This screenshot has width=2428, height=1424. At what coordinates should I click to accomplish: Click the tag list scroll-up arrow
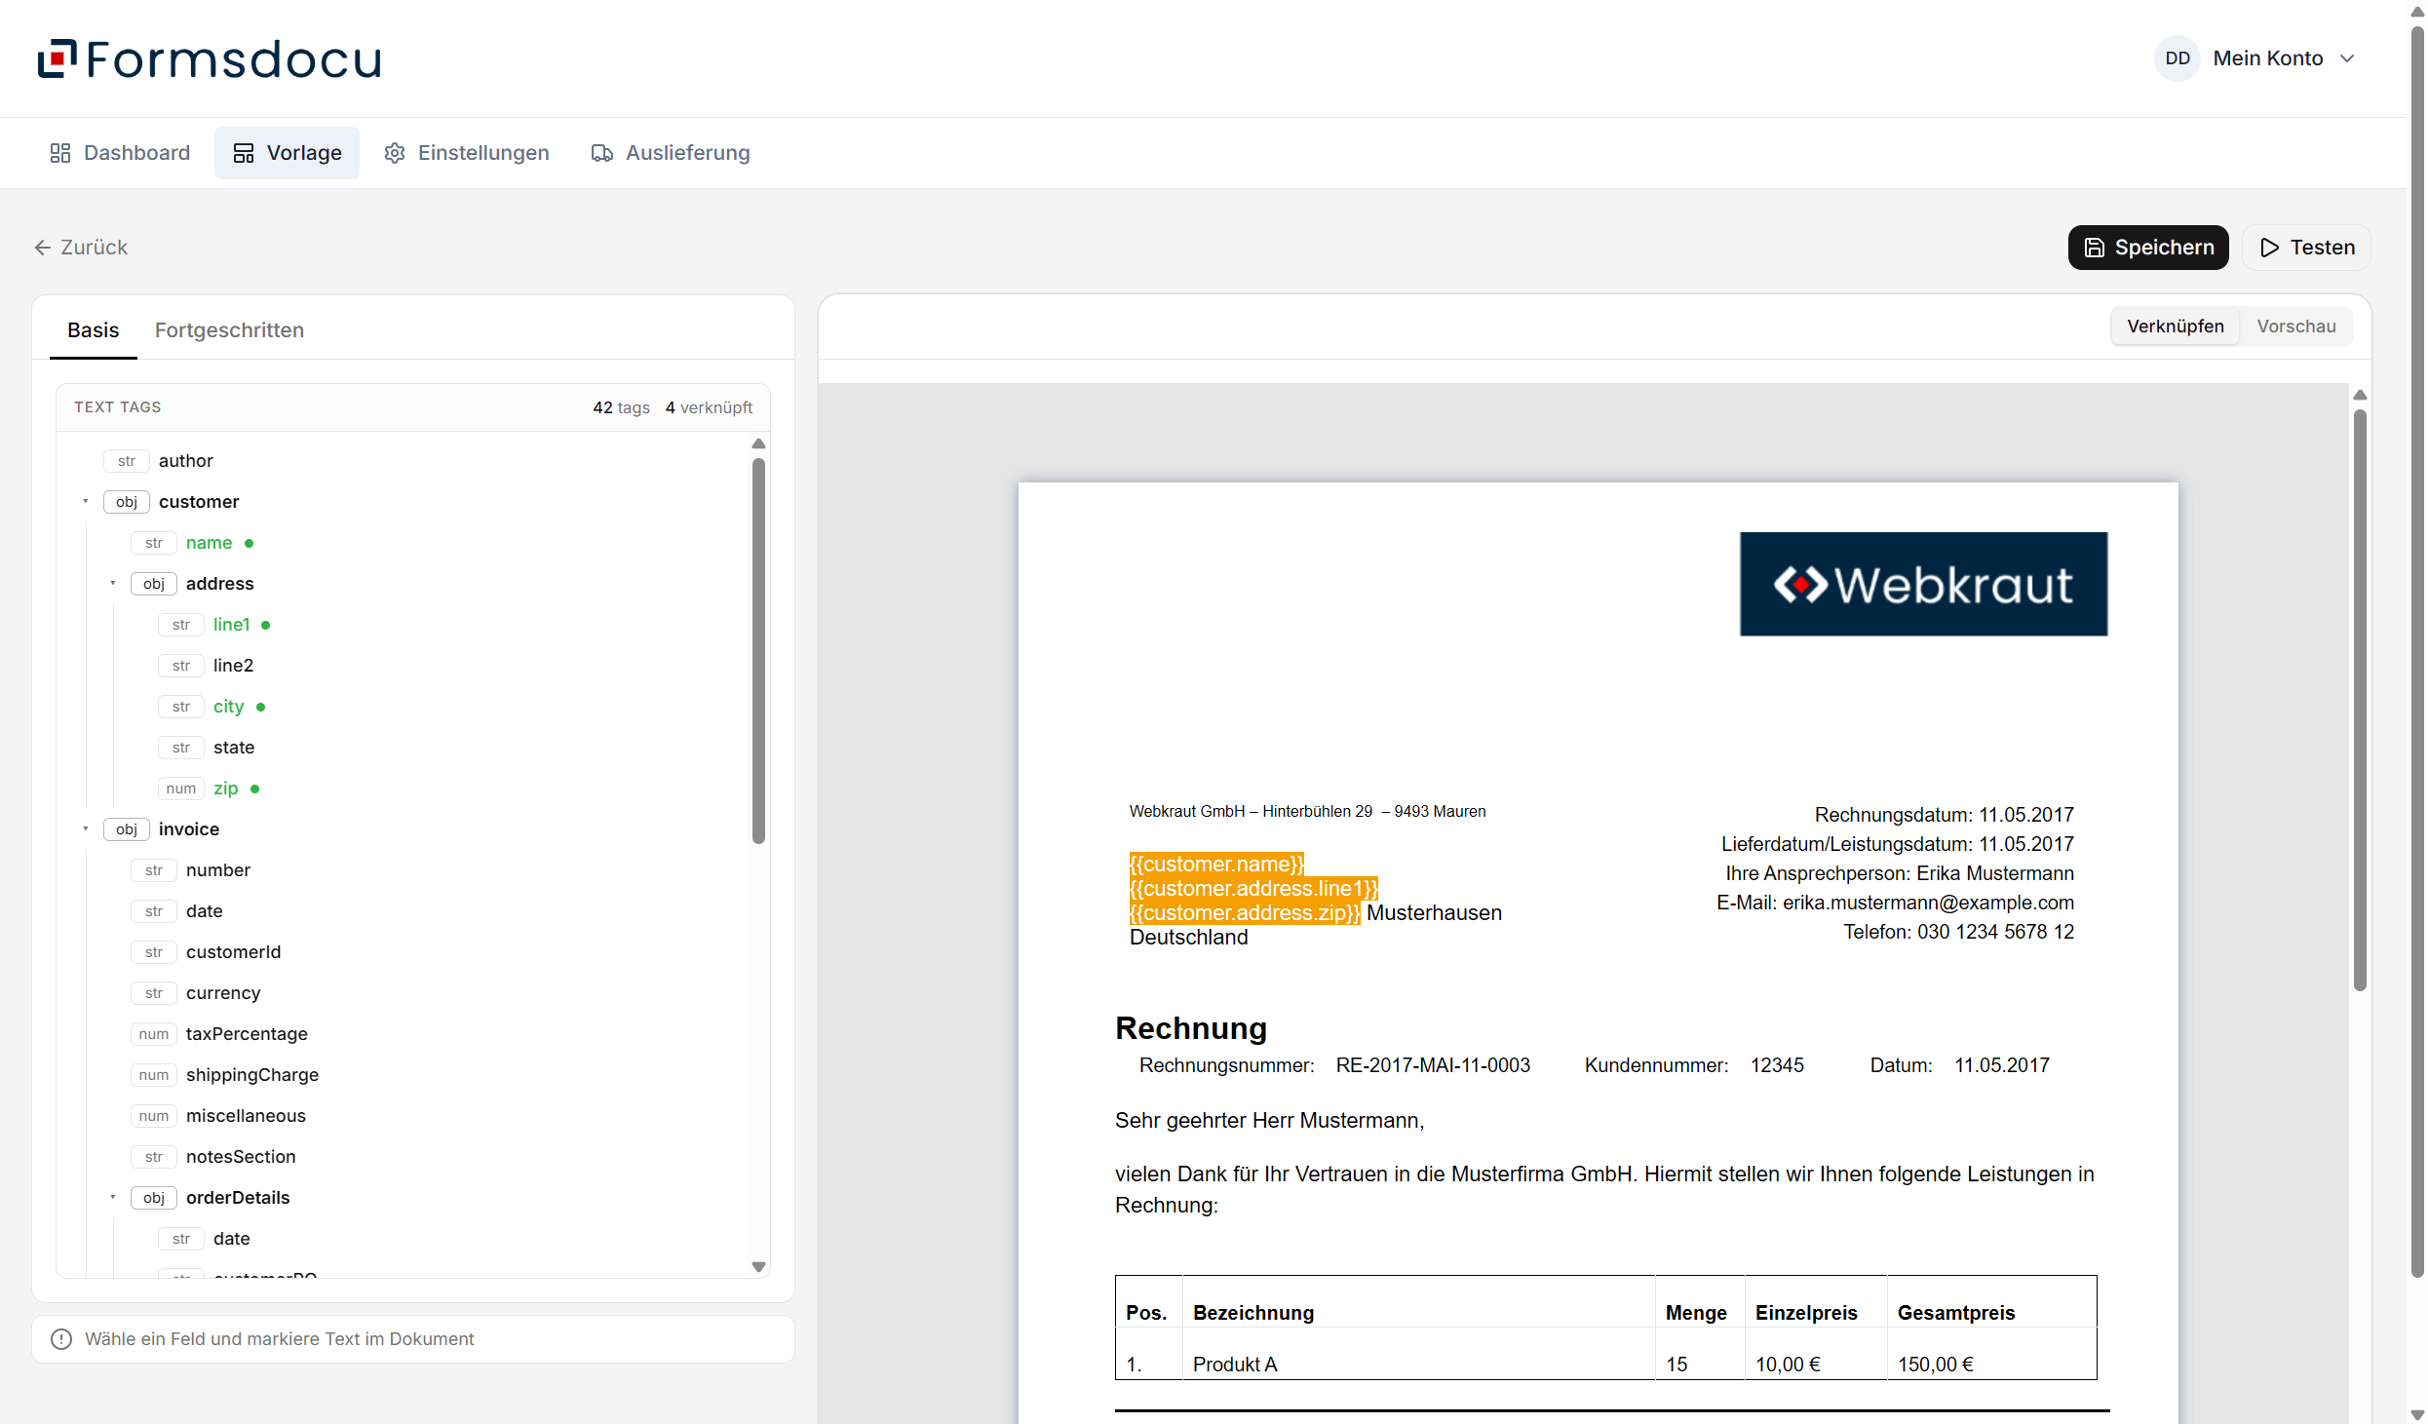click(758, 444)
